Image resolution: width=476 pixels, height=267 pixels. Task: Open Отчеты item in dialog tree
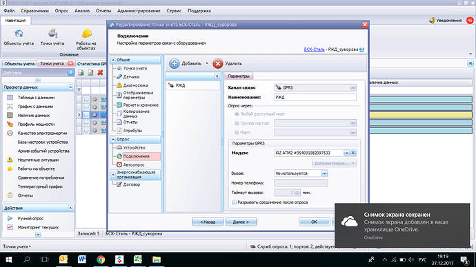point(130,122)
